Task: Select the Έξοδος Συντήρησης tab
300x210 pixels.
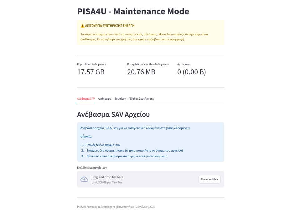Action: click(142, 99)
